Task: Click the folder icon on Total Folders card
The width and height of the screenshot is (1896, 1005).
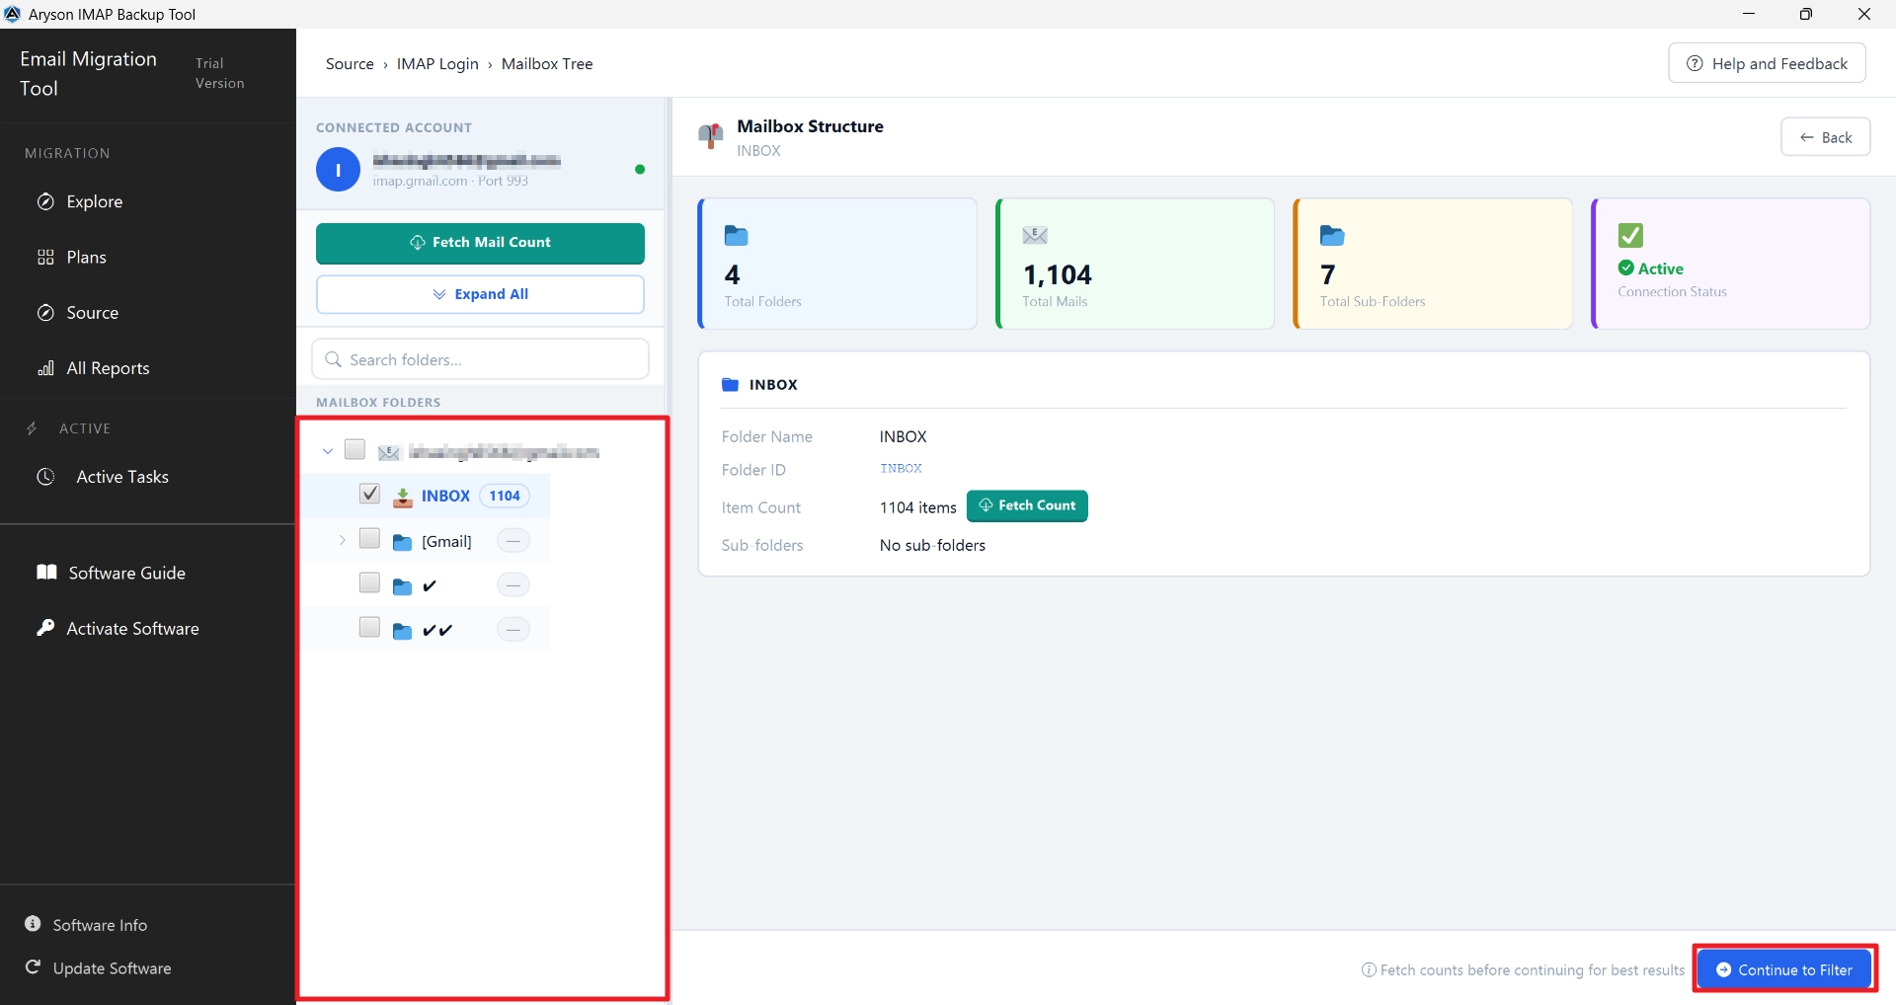Action: click(737, 235)
